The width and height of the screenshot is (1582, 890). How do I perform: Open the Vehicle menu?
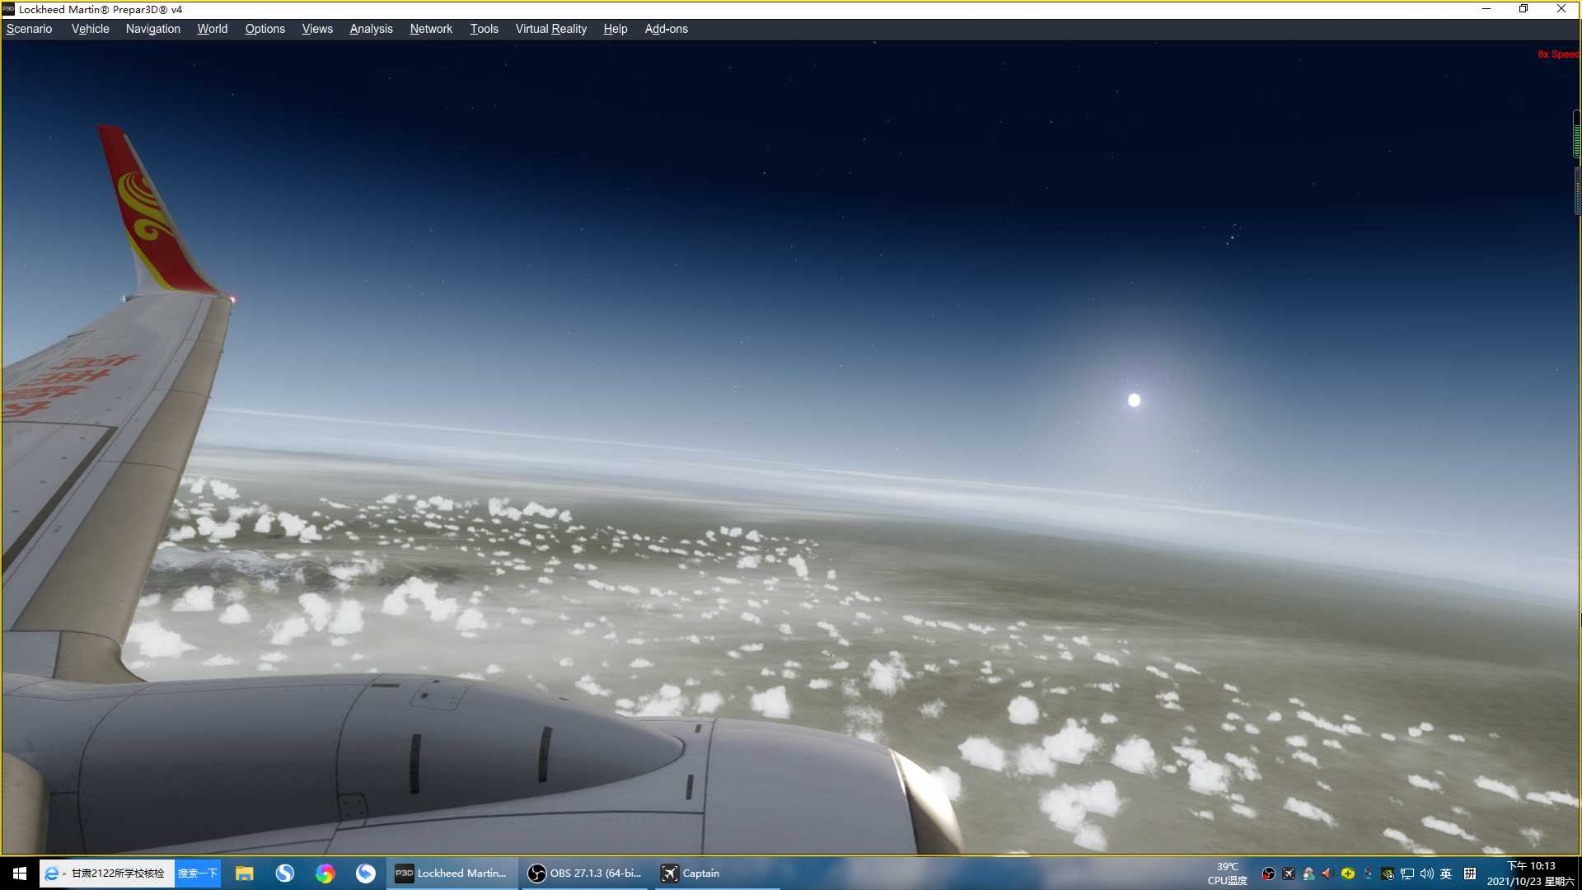(90, 29)
